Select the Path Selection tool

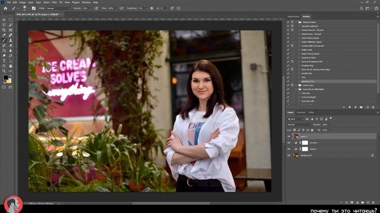[11, 61]
